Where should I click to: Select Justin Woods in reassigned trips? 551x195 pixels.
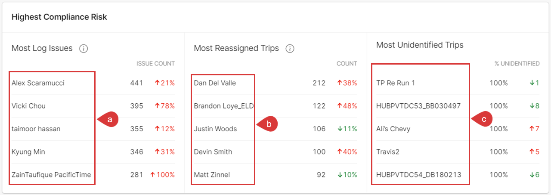point(215,129)
